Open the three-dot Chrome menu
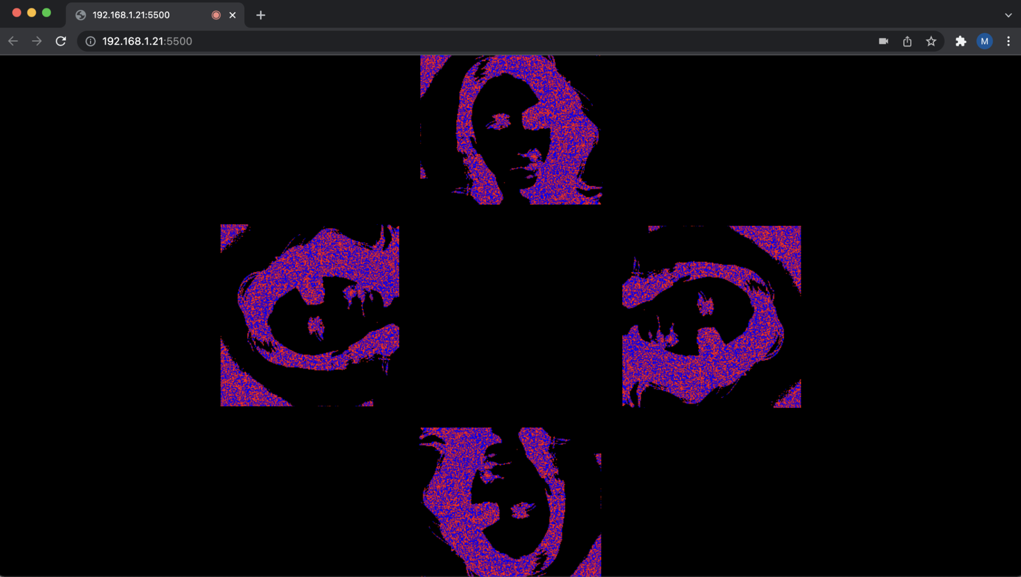1021x577 pixels. [1009, 41]
